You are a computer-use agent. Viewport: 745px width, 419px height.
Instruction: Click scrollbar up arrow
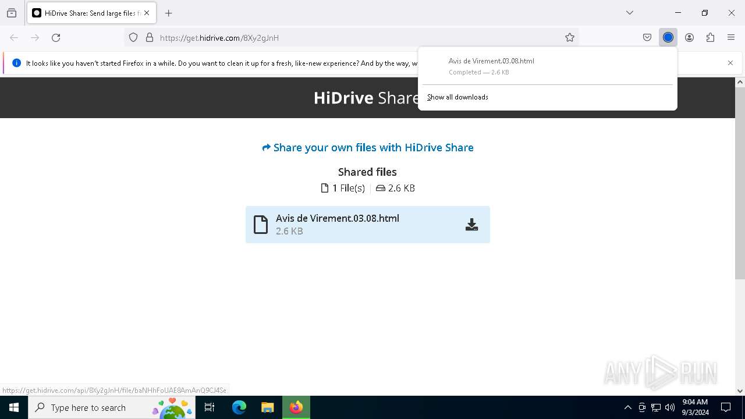point(740,83)
